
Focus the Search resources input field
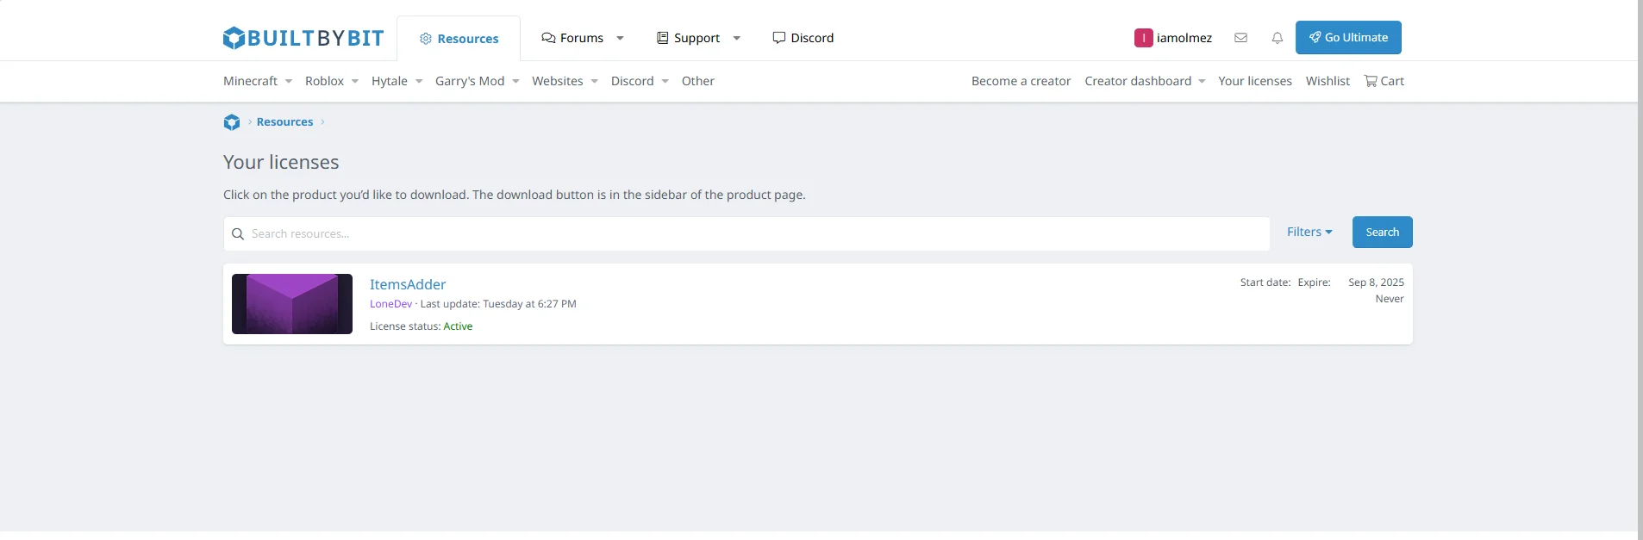(747, 234)
